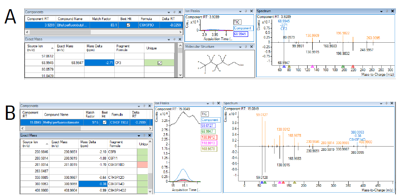Click Components left scroll arrow in screenshot A
This screenshot has width=398, height=196.
27,32
